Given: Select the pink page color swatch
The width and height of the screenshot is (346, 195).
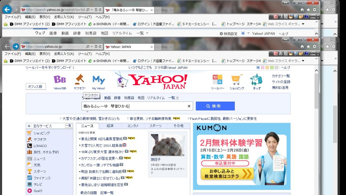Looking at the screenshot, I should click(x=262, y=67).
